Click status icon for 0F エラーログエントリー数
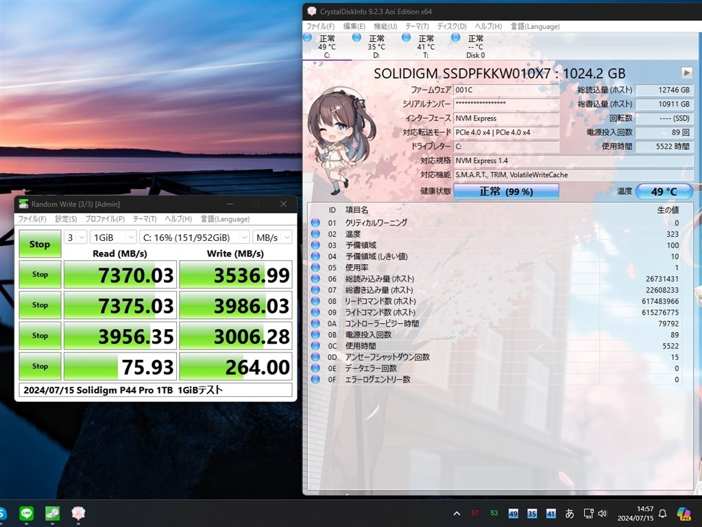 [315, 379]
